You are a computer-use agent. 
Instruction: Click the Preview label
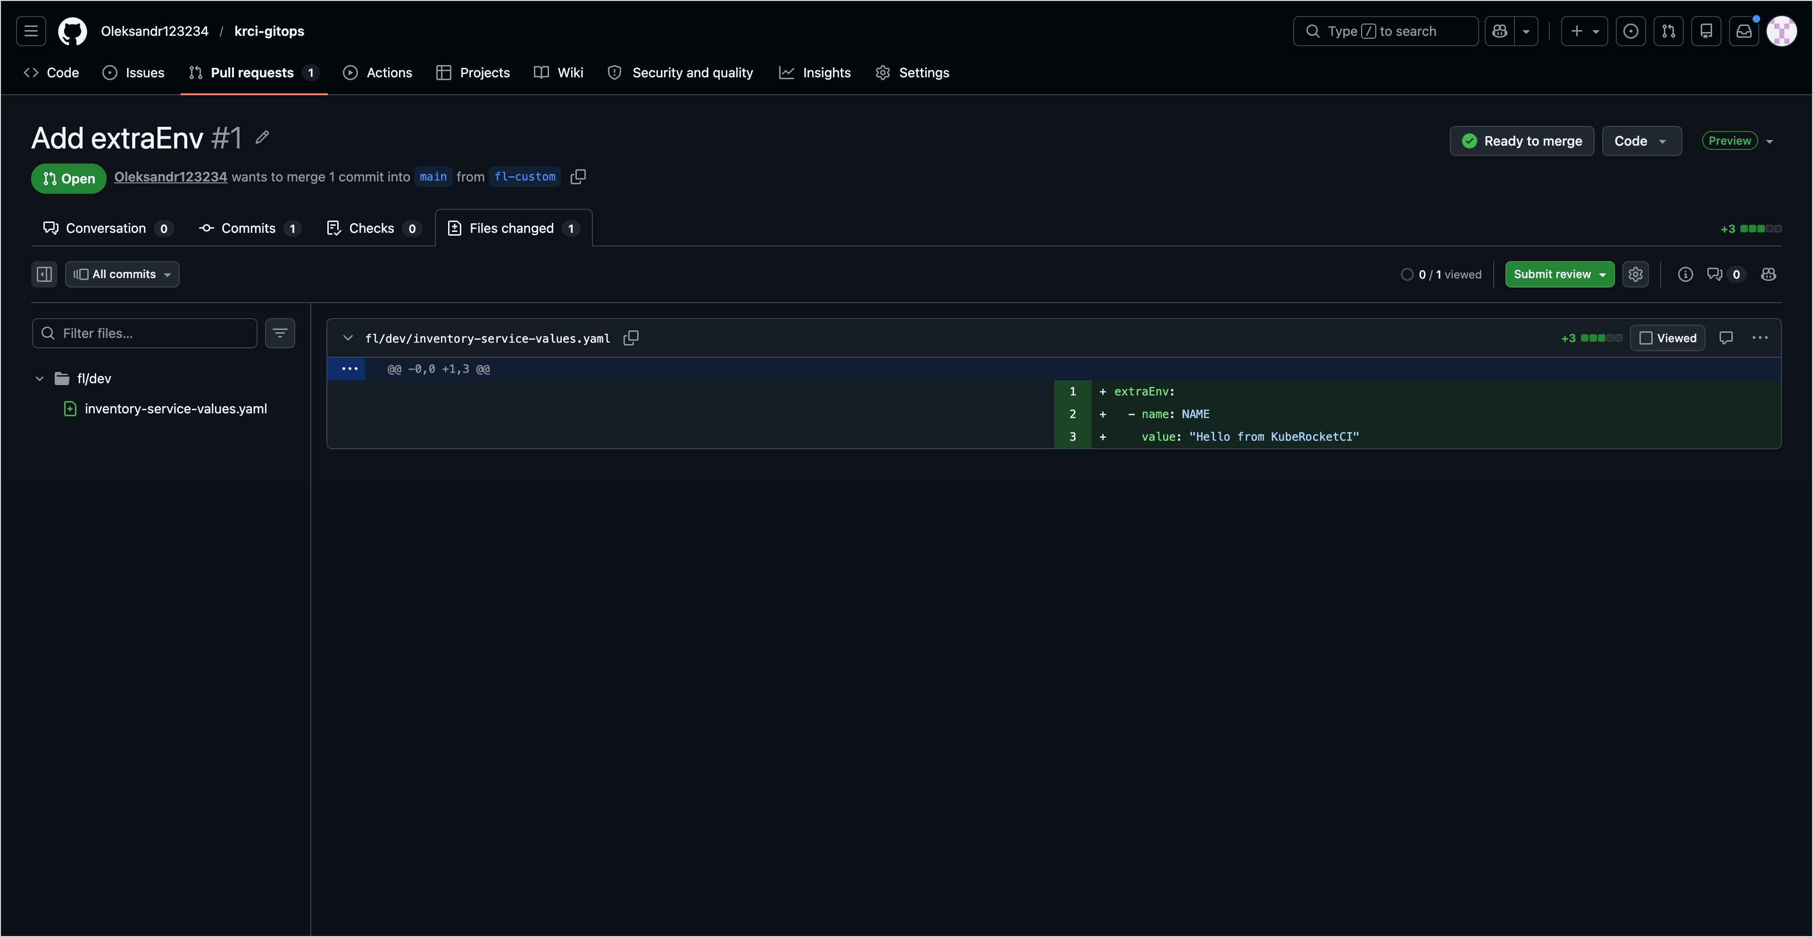[x=1729, y=140]
